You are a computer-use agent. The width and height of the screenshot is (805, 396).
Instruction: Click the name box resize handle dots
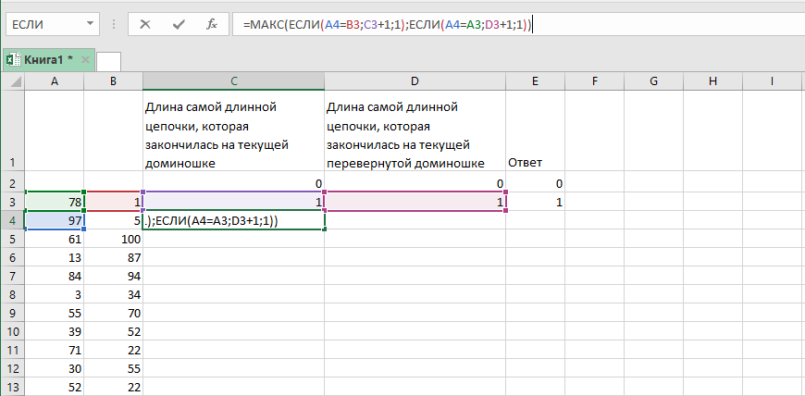coord(115,25)
